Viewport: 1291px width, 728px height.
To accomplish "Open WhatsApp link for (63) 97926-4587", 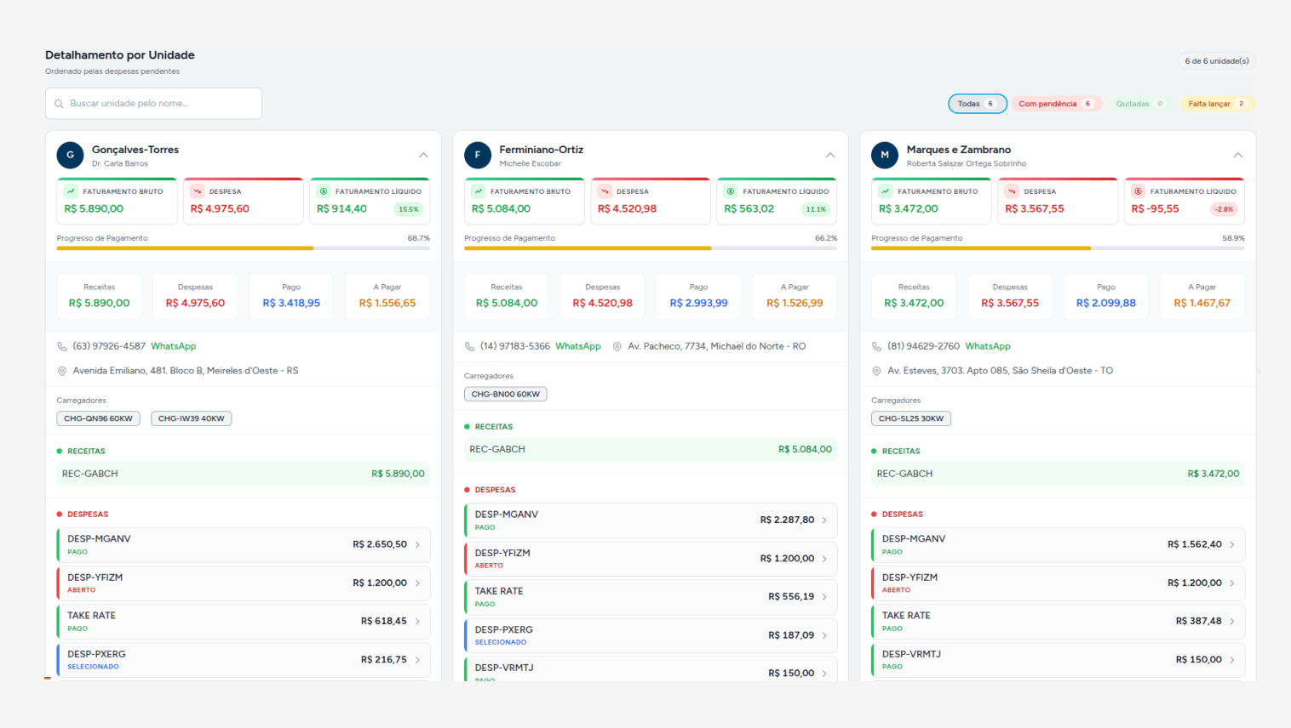I will (174, 346).
